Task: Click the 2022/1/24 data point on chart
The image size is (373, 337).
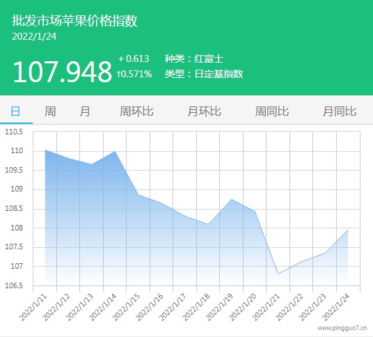Action: (348, 230)
